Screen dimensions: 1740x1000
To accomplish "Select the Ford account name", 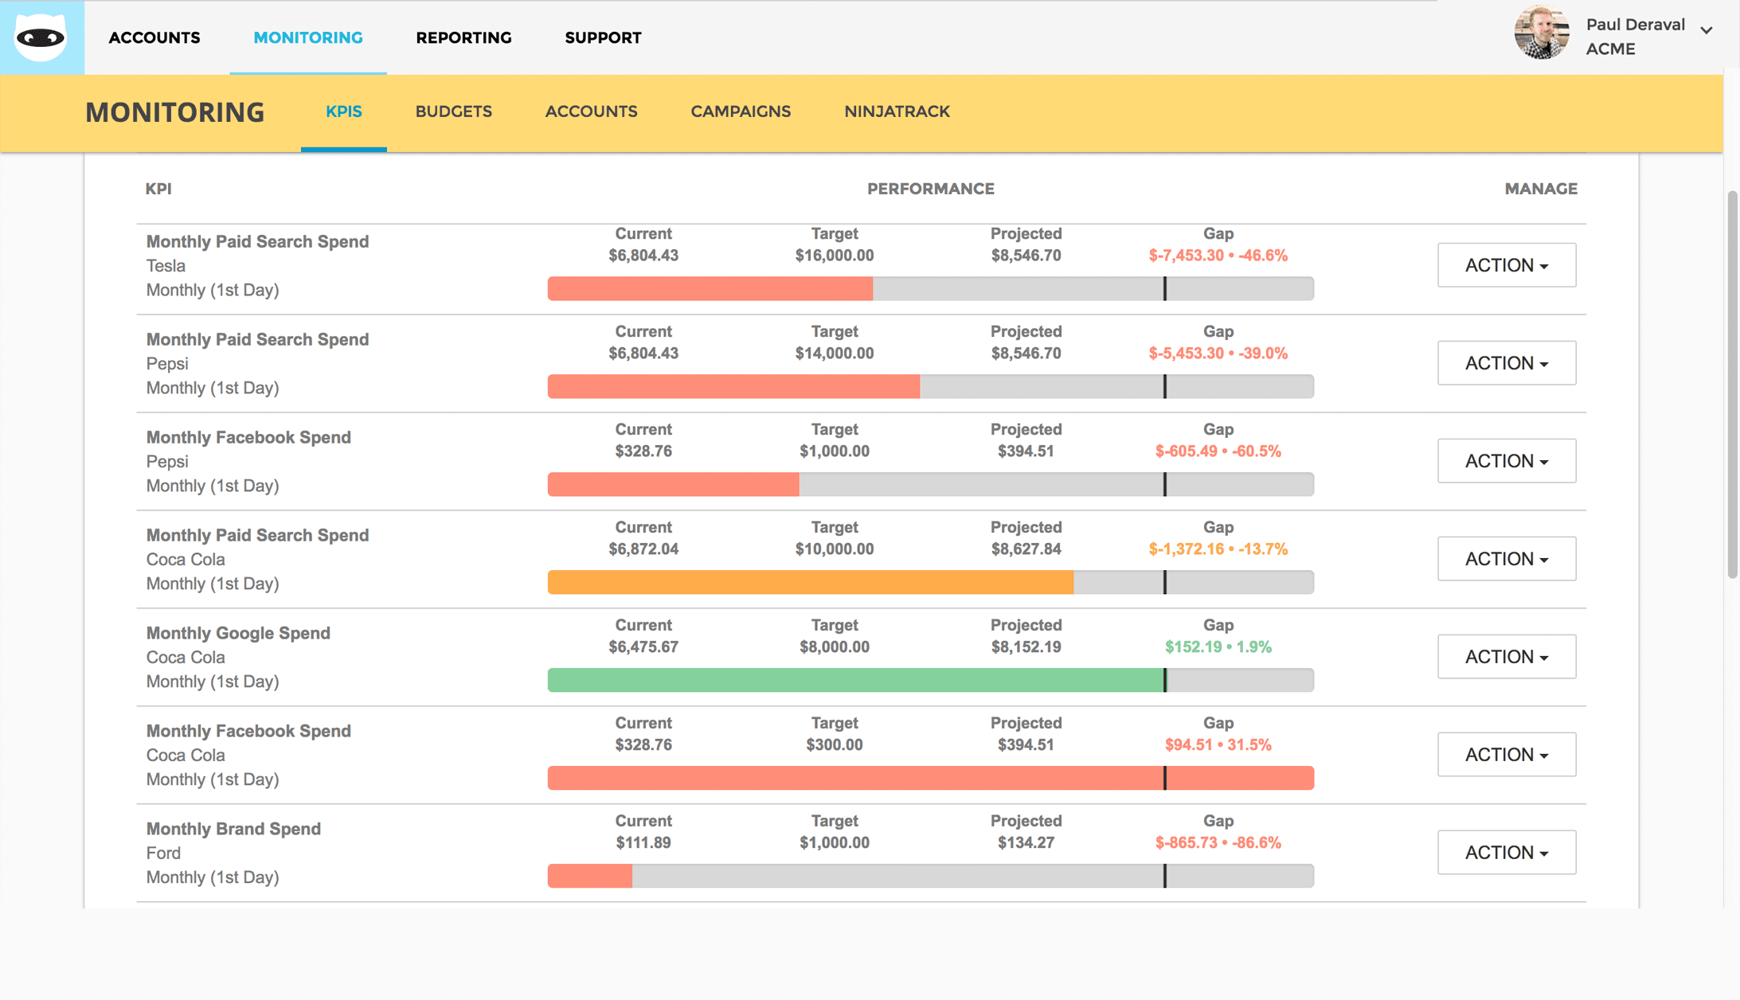I will (x=163, y=854).
